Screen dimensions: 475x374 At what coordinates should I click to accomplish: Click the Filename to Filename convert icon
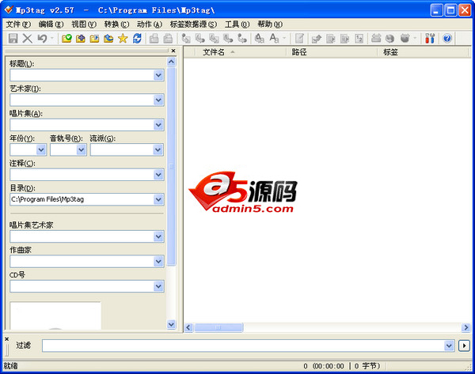[x=215, y=39]
